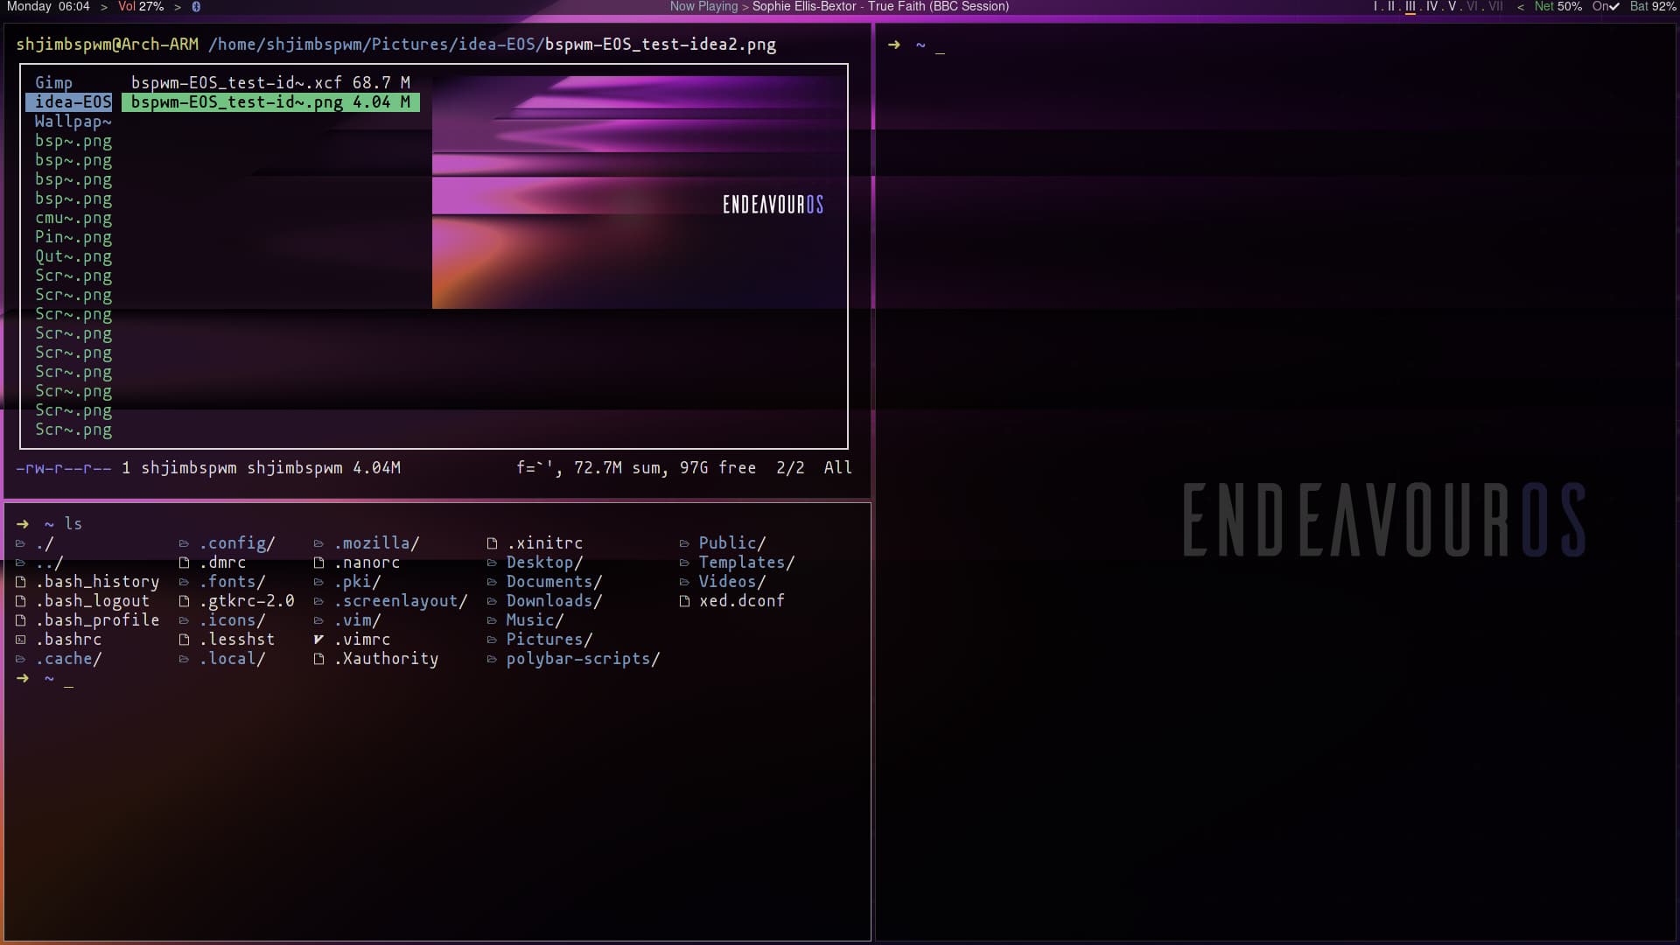Click the path /home/shjimbspwm/Pictures/idea-EOS/ in ranger's header
The height and width of the screenshot is (945, 1680).
coord(375,45)
